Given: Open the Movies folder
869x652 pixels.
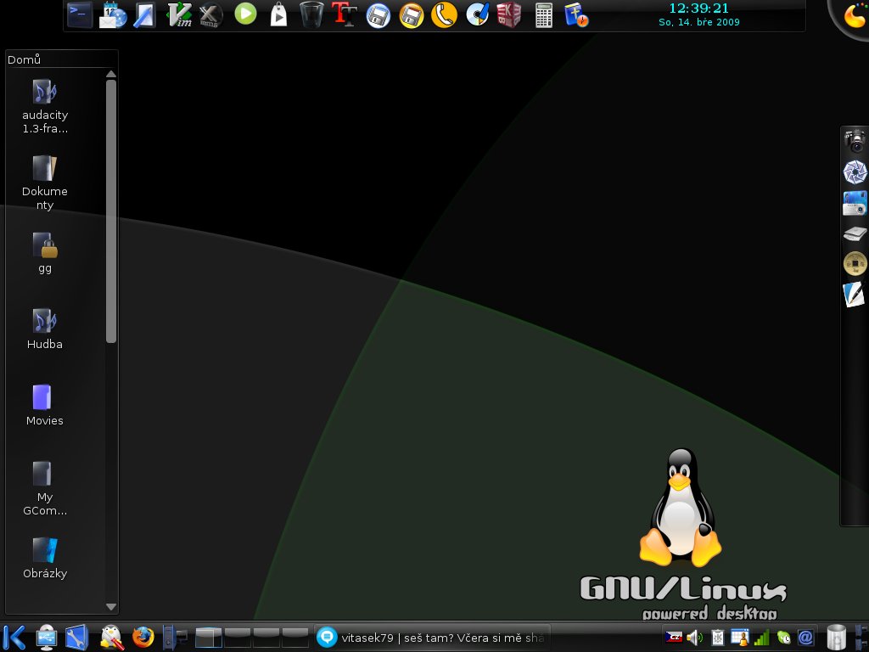Looking at the screenshot, I should point(44,406).
